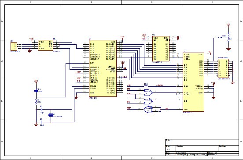
Task: Click the latch chip connected to ALE
Action: coord(161,49)
